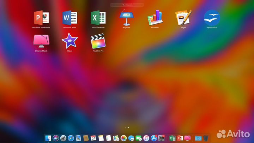This screenshot has height=143, width=254.
Task: Open the Trash in the Dock
Action: pos(206,138)
